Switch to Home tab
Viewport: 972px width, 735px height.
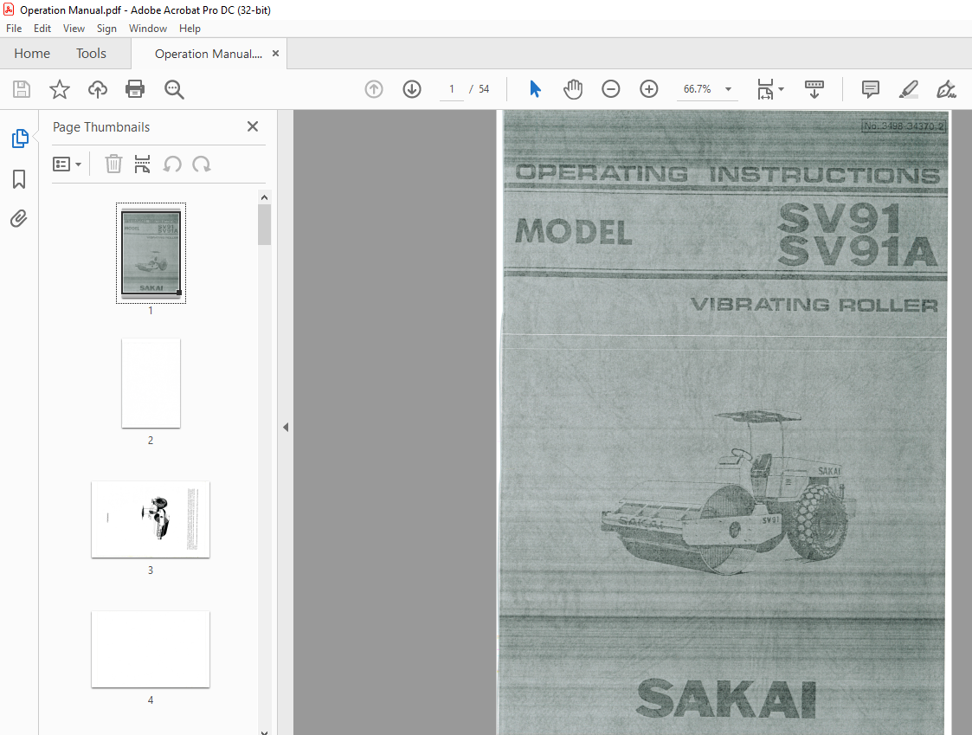point(32,54)
